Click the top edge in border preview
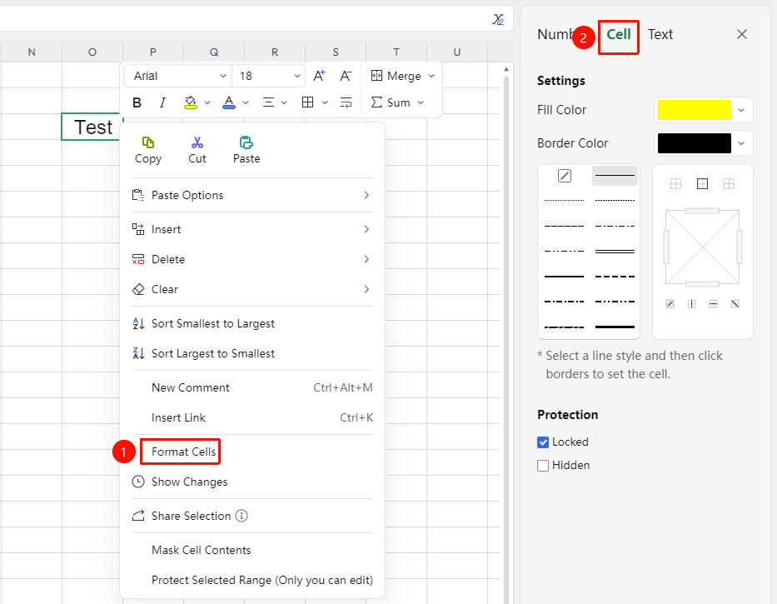Viewport: 777px width, 604px height. pos(702,211)
